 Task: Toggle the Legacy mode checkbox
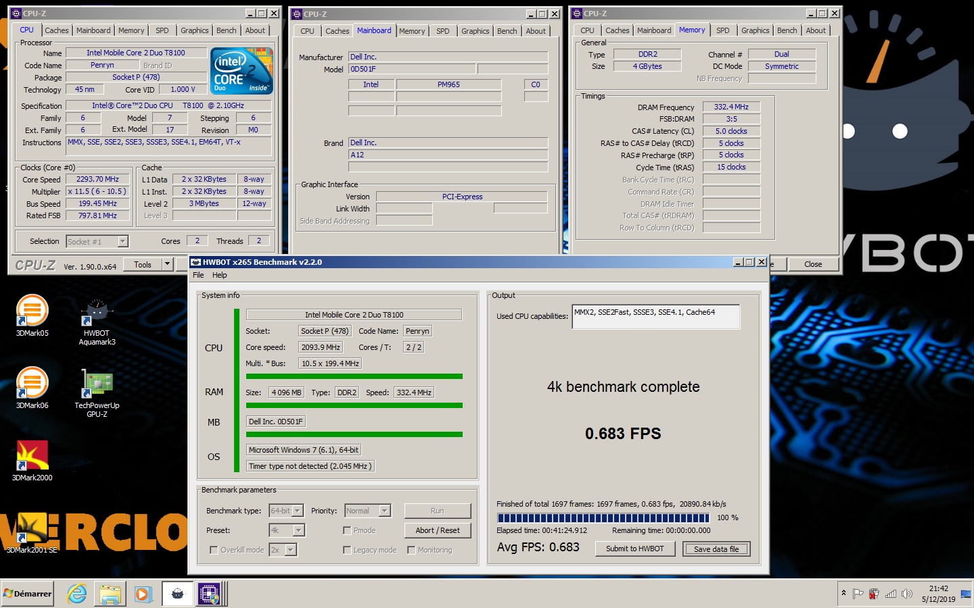pyautogui.click(x=347, y=550)
